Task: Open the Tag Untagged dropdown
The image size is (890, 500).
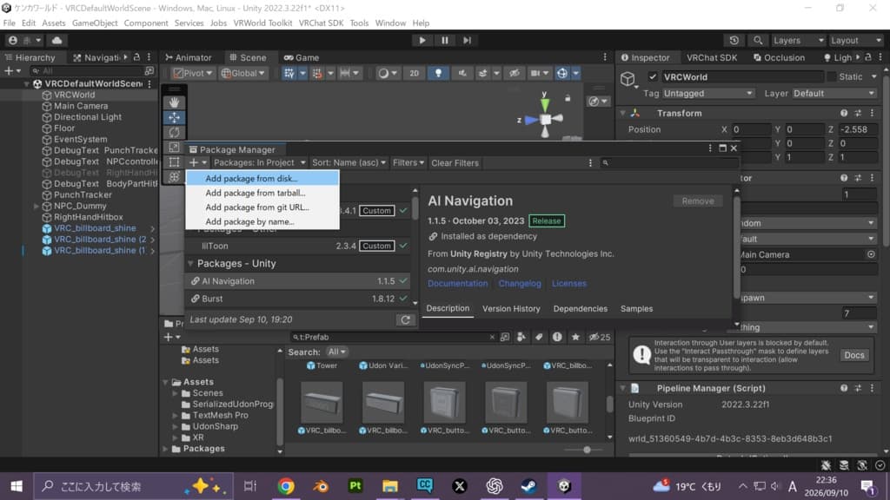Action: coord(707,93)
